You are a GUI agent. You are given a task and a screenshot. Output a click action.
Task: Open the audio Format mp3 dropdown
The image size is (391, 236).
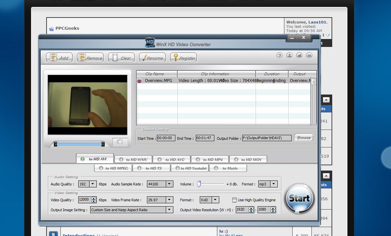pyautogui.click(x=274, y=184)
